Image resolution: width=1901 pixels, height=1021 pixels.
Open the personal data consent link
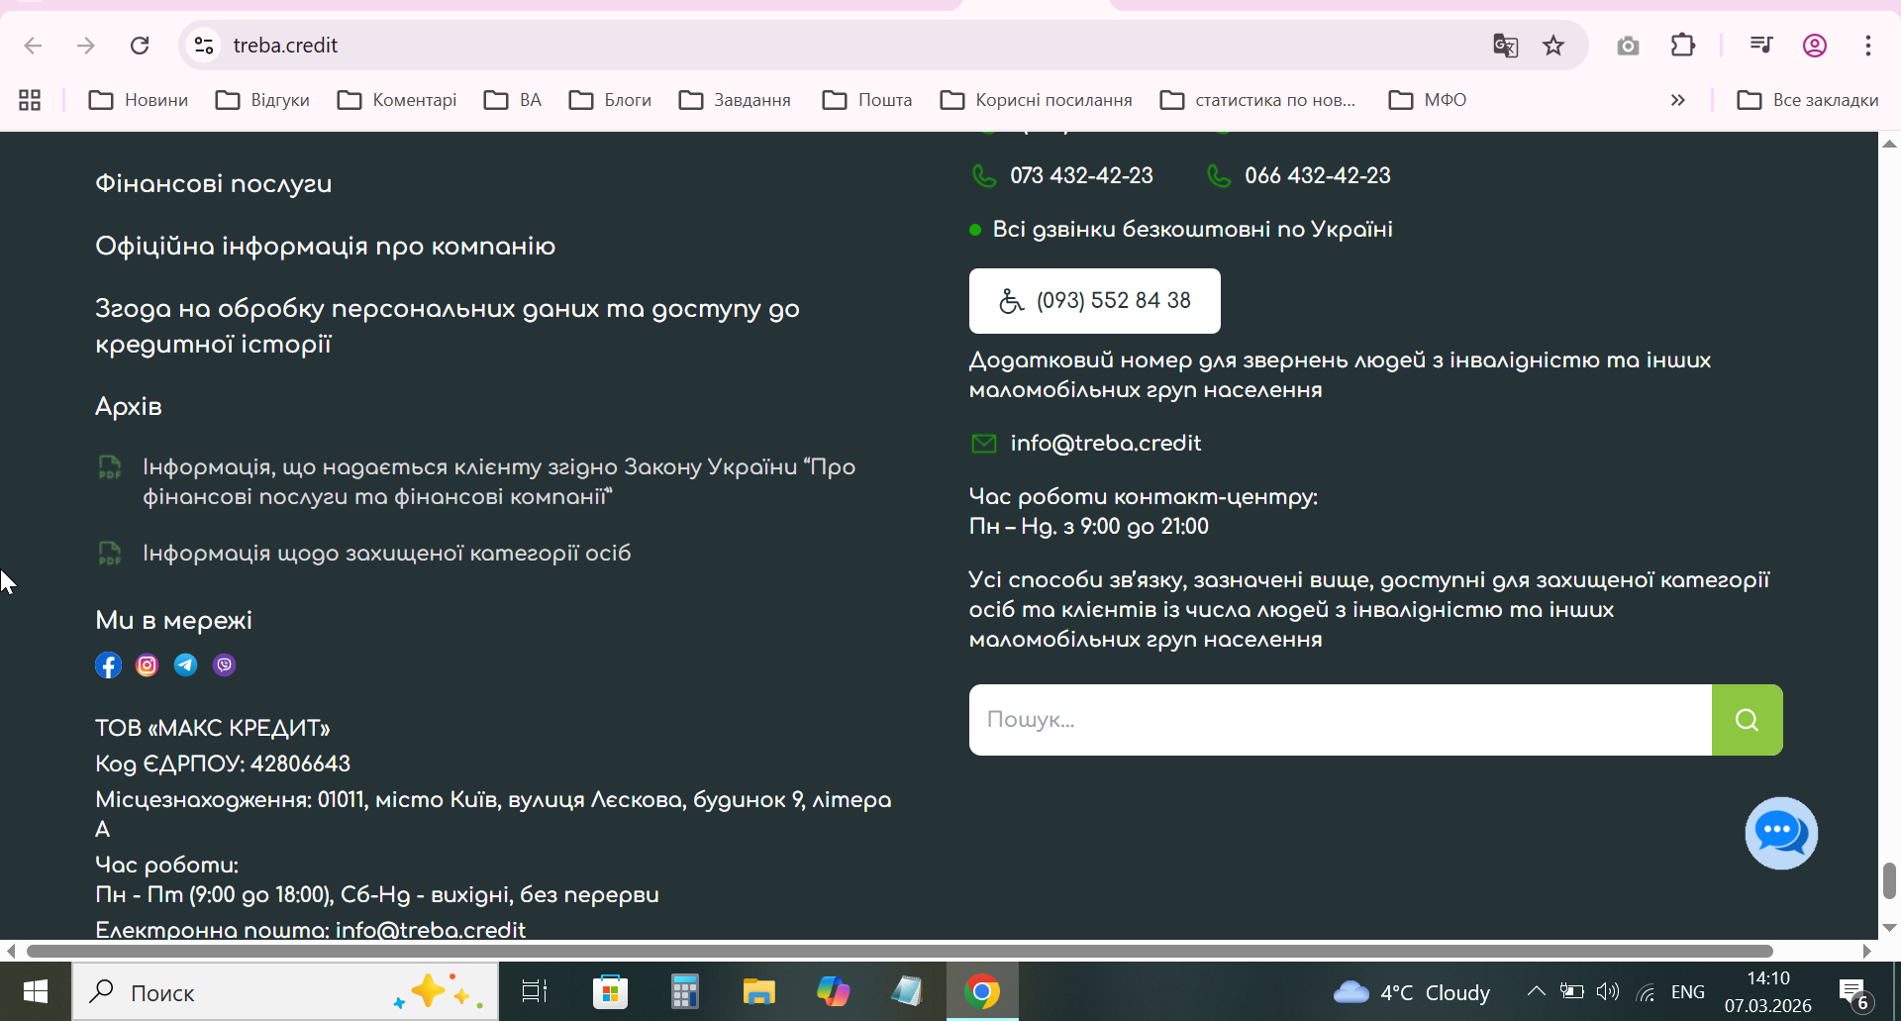tap(448, 327)
